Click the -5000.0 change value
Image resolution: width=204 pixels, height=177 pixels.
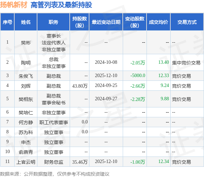coord(138,76)
